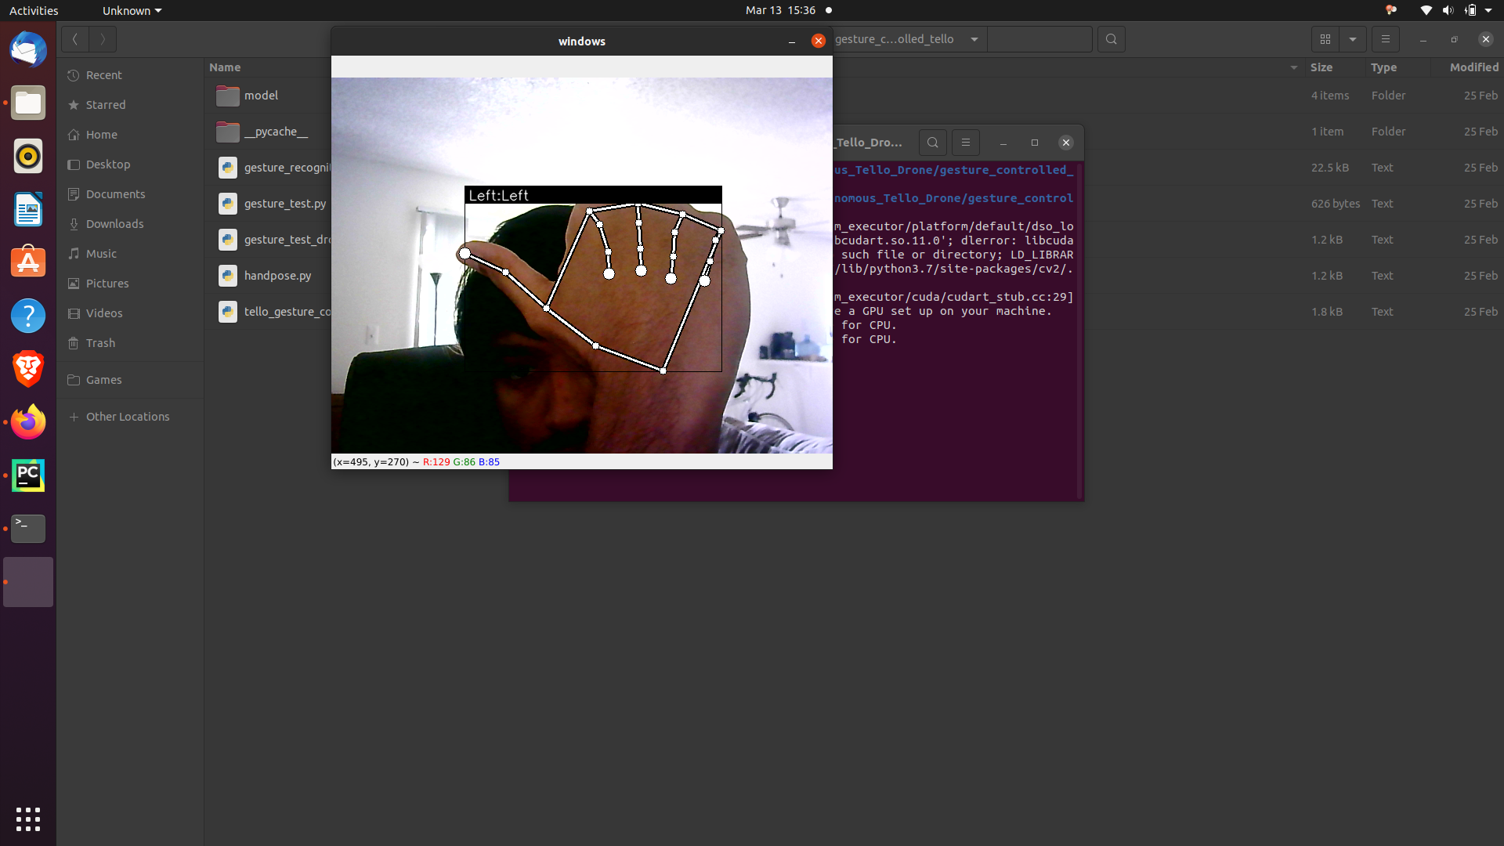Viewport: 1504px width, 846px height.
Task: Launch PyCharm from the dock
Action: point(28,475)
